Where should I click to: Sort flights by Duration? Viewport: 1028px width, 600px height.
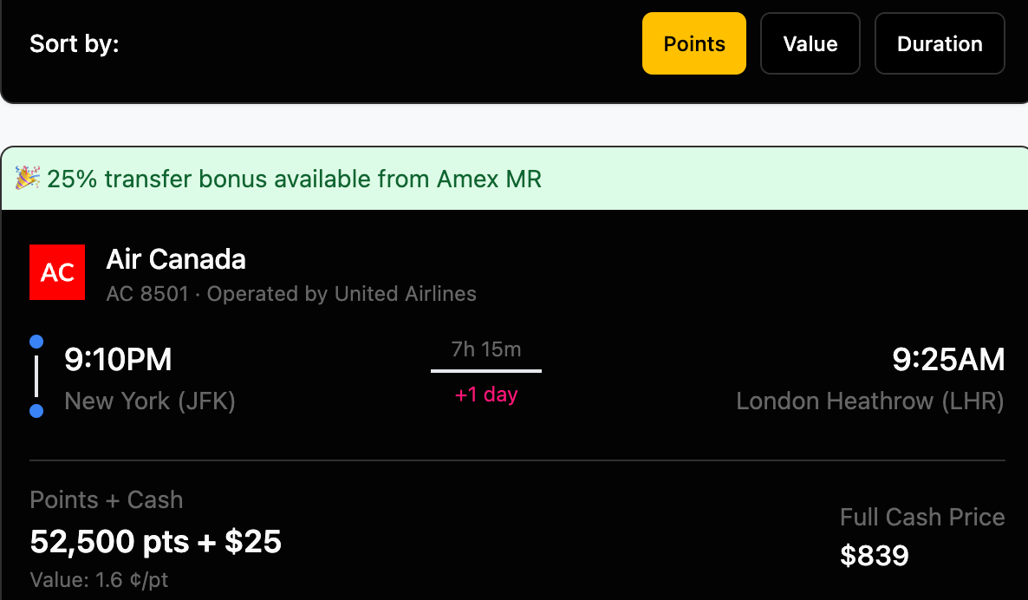(x=940, y=43)
